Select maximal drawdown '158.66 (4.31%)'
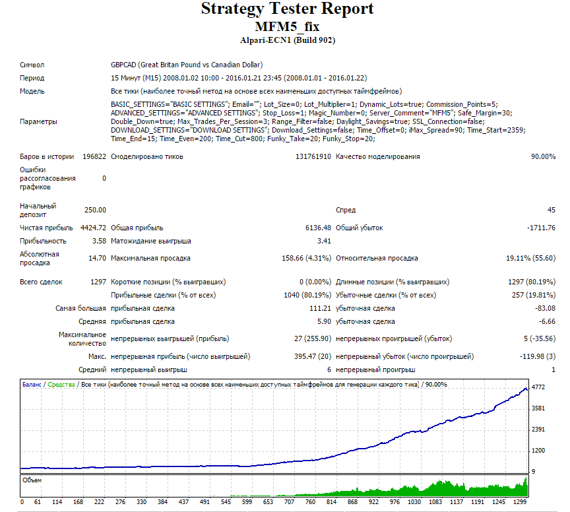The height and width of the screenshot is (512, 570). [x=307, y=258]
